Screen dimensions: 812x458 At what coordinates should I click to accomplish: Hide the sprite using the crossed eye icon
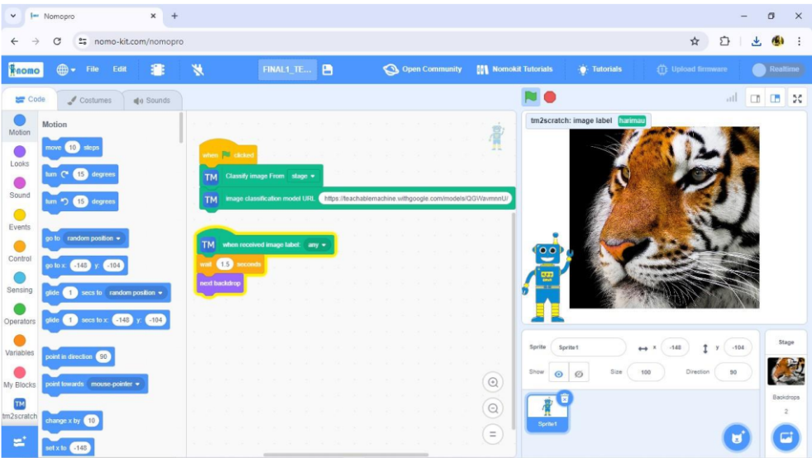click(x=579, y=373)
